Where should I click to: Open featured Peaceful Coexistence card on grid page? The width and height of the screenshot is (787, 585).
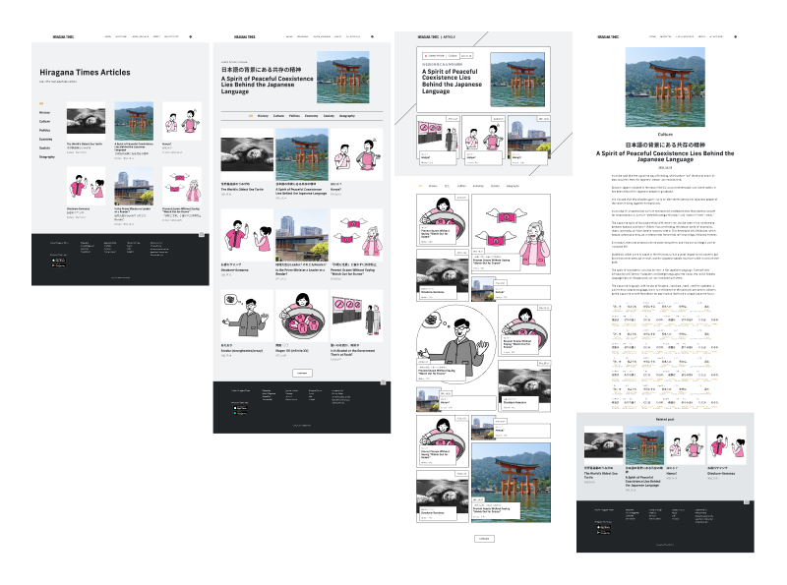pyautogui.click(x=483, y=80)
